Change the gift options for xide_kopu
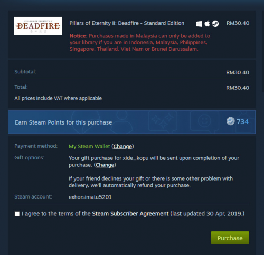This screenshot has height=255, width=264. coord(105,165)
